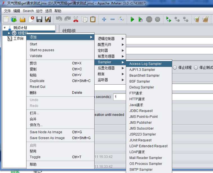Click the Remote Shutdown All icon
The height and width of the screenshot is (173, 213).
point(185,19)
